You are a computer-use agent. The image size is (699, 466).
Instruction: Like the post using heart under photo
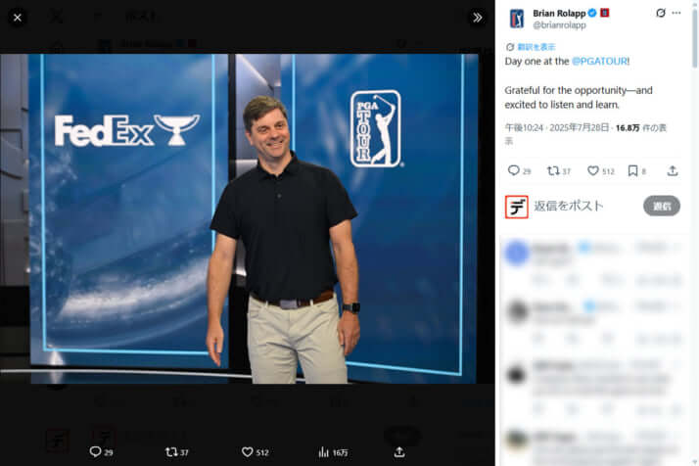point(248,451)
